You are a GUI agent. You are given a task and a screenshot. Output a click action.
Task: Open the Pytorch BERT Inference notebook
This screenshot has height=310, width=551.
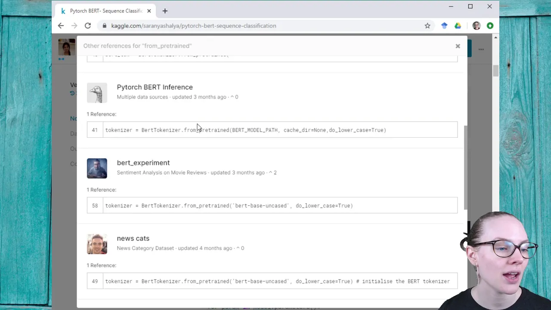click(x=155, y=87)
